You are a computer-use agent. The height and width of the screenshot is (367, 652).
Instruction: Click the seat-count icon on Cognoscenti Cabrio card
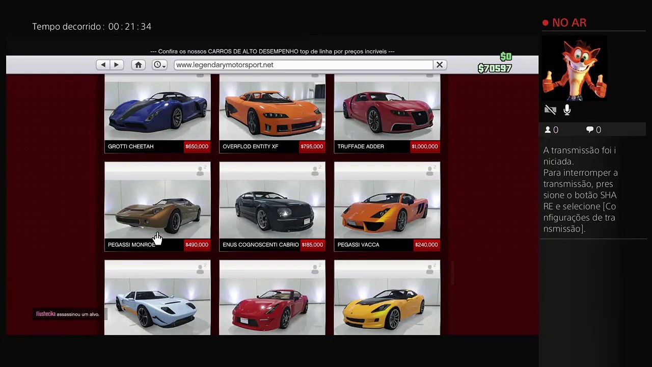(316, 171)
